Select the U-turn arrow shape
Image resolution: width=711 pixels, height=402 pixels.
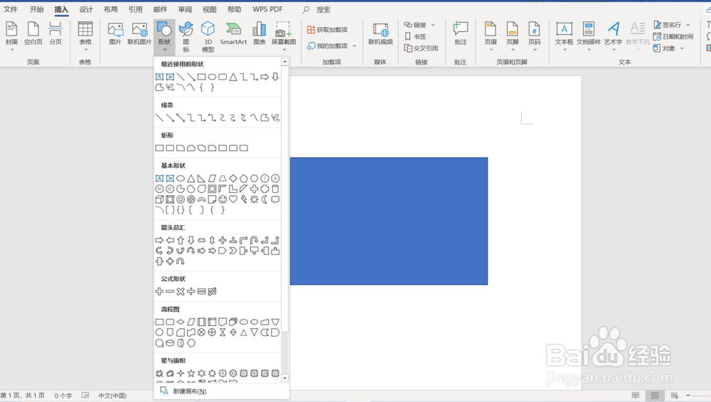pos(255,240)
